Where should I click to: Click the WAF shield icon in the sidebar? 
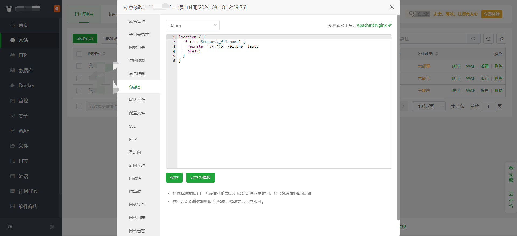[12, 131]
